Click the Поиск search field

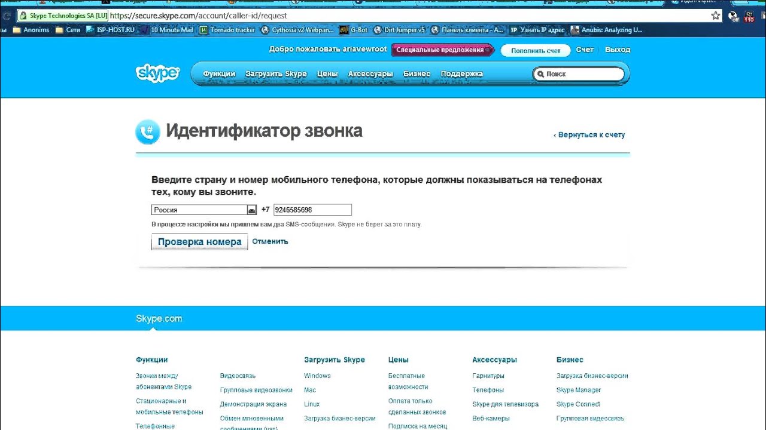(578, 74)
